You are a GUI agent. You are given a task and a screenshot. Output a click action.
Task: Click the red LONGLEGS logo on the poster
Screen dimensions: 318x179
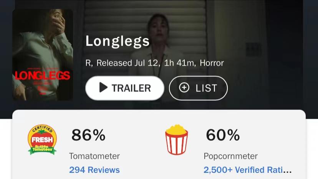tap(43, 75)
